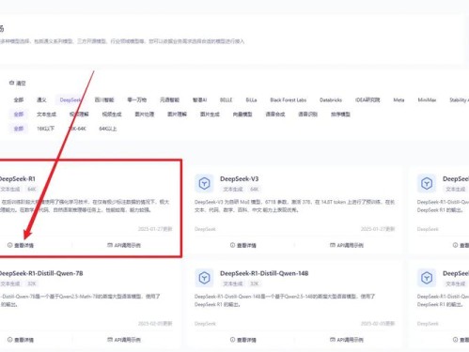Click the trash icon beside 清空
The width and height of the screenshot is (469, 352).
click(x=11, y=83)
